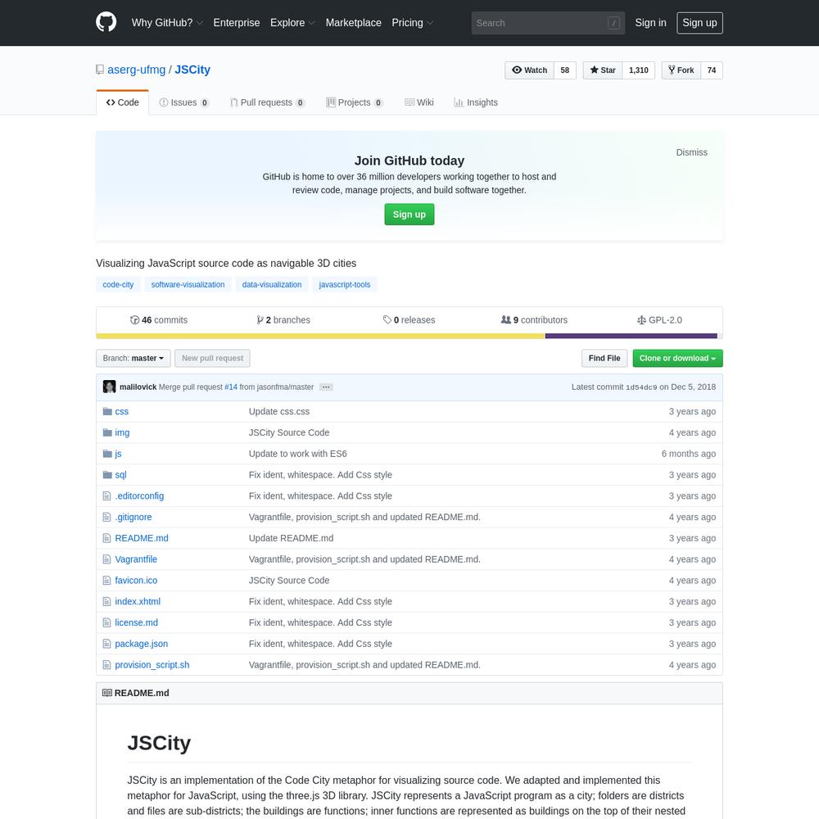
Task: Open the Issues tab
Action: [x=183, y=102]
